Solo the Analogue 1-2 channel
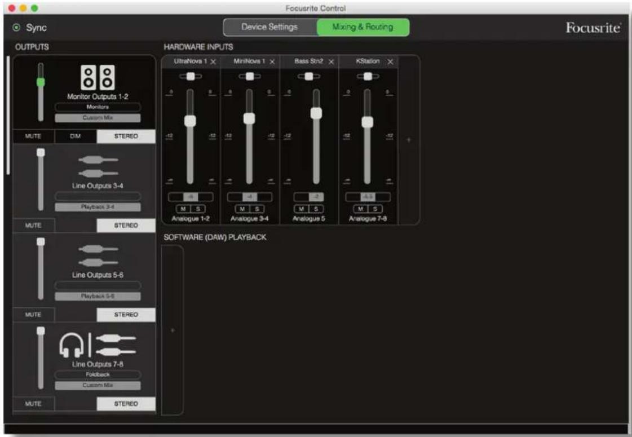This screenshot has width=632, height=437. tap(198, 209)
